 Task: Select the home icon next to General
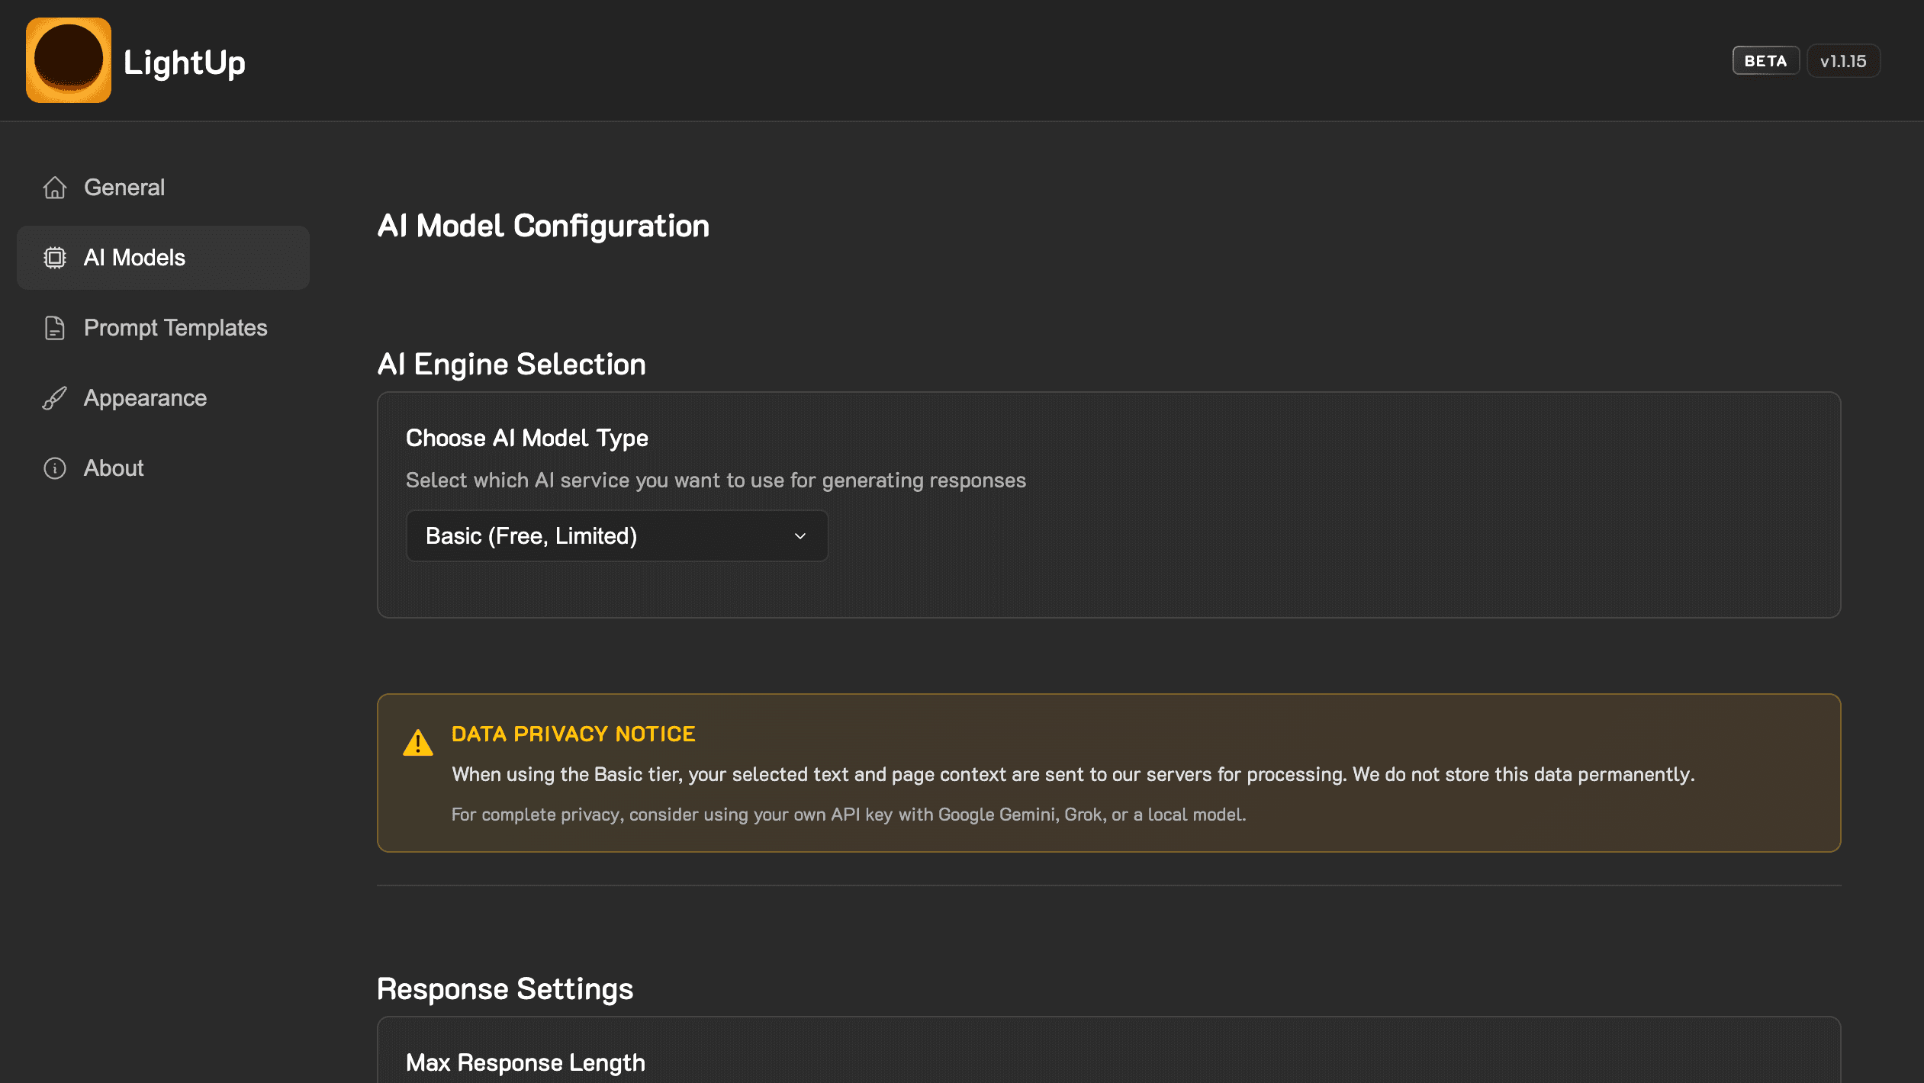click(x=54, y=187)
